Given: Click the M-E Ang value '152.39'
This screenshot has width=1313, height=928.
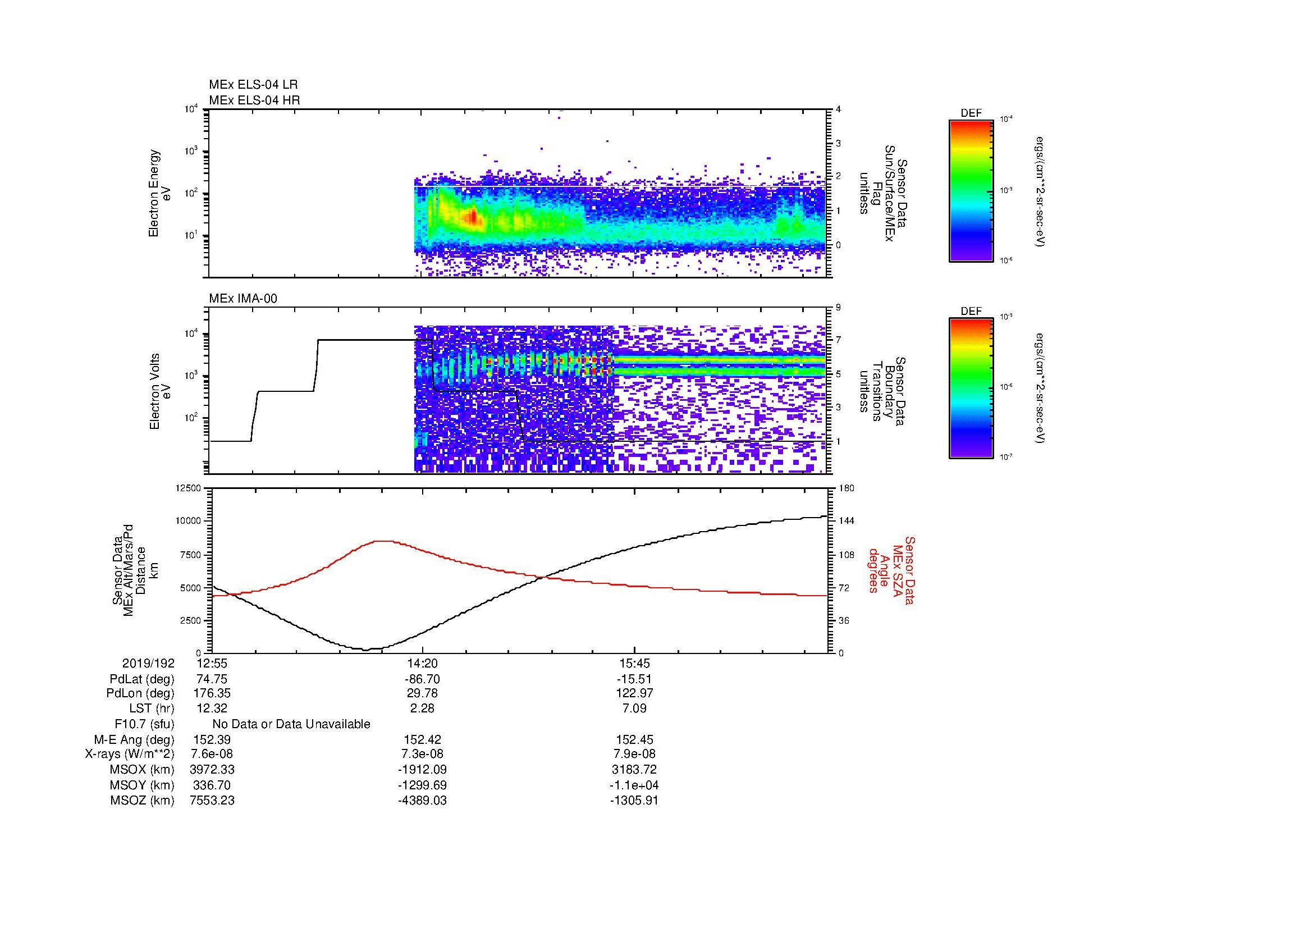Looking at the screenshot, I should (x=212, y=740).
